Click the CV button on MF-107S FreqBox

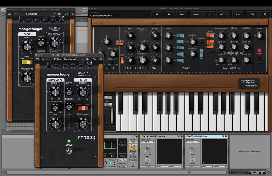pos(66,14)
